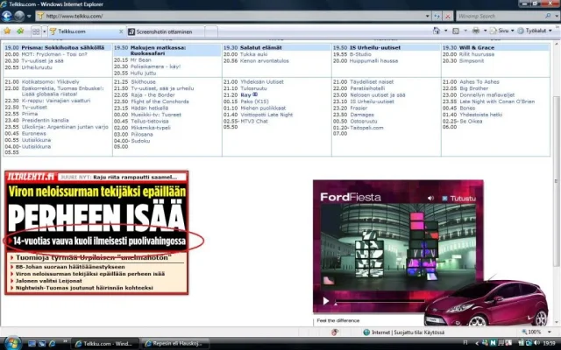Viewport: 561px width, 350px height.
Task: Open the Favorites star icon
Action: click(7, 31)
